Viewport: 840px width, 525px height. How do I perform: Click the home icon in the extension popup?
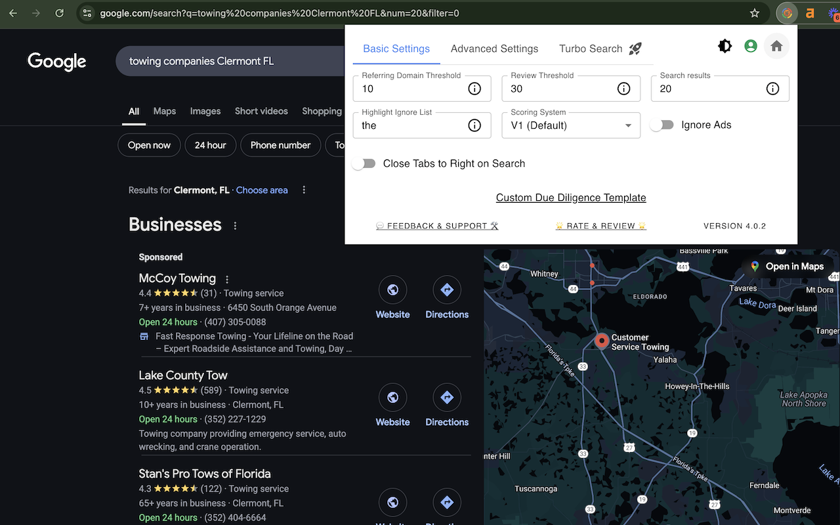tap(776, 46)
